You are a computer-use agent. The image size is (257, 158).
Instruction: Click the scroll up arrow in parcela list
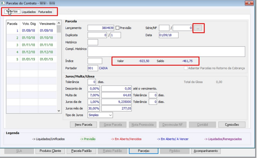[59, 23]
